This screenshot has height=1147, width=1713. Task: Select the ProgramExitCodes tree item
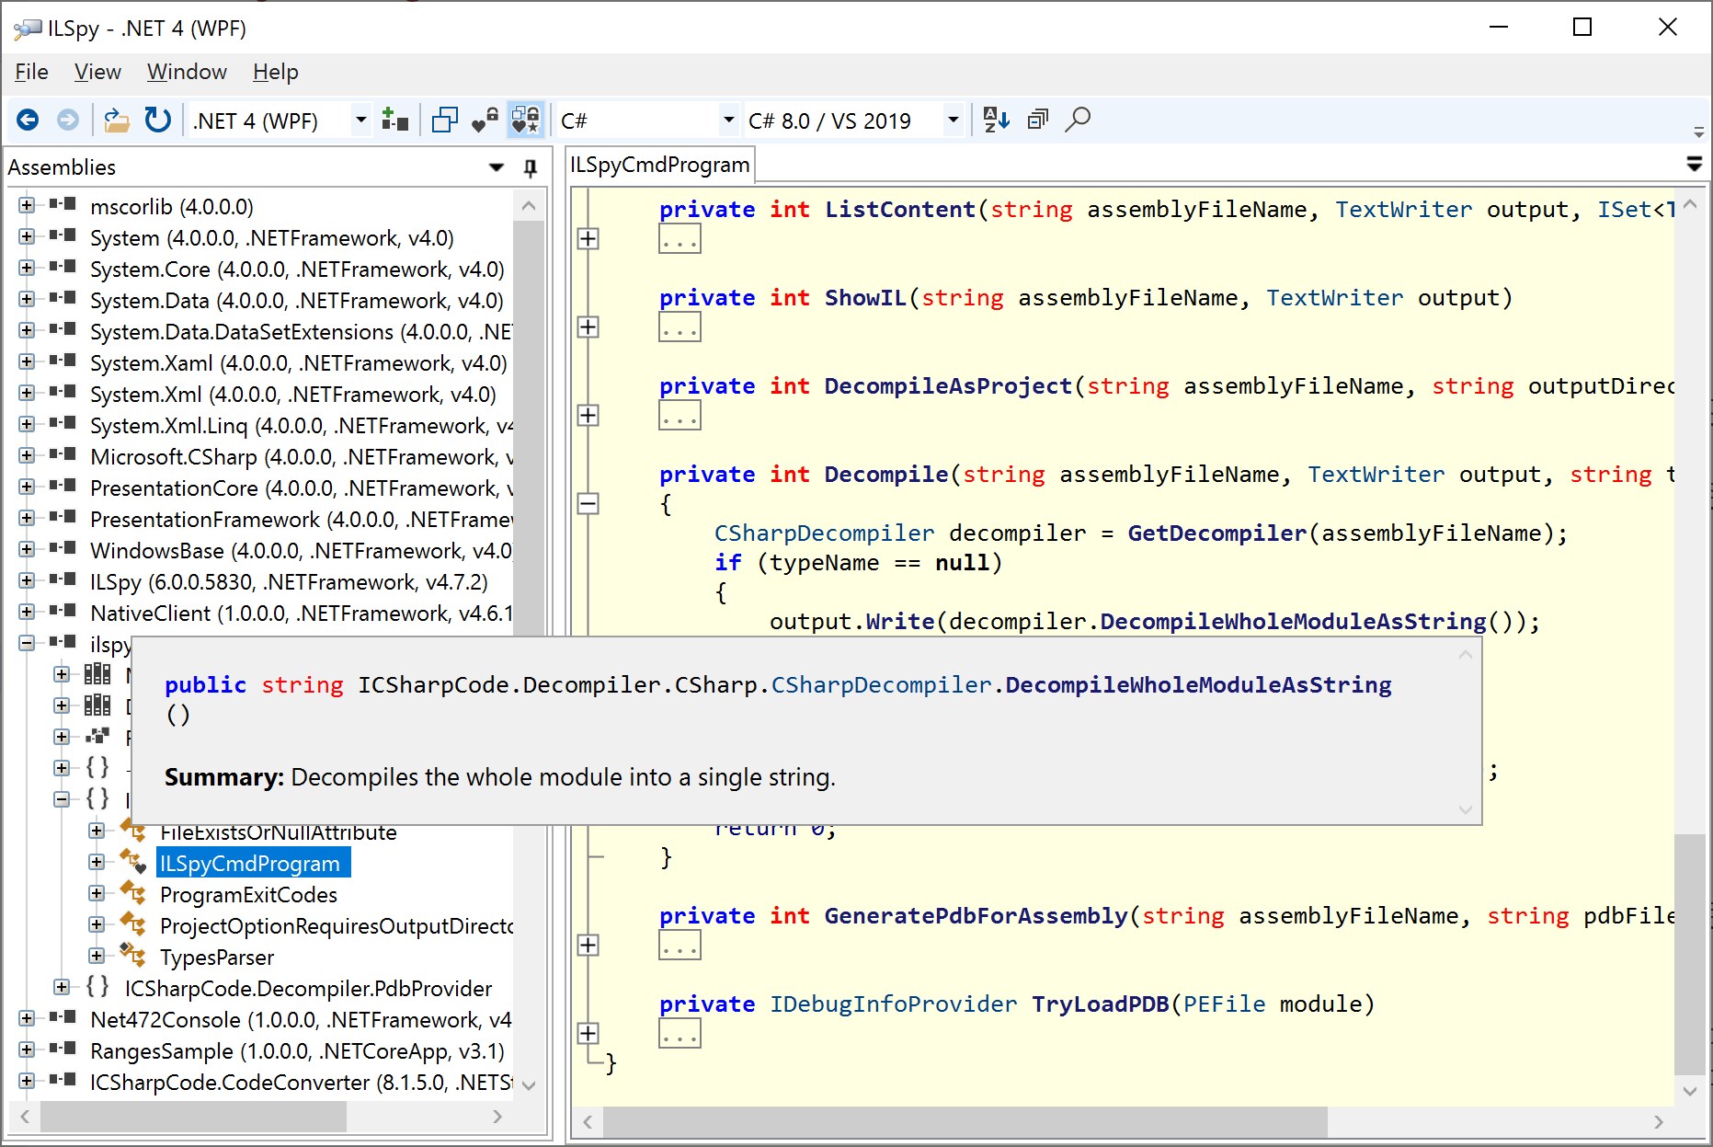[x=248, y=895]
